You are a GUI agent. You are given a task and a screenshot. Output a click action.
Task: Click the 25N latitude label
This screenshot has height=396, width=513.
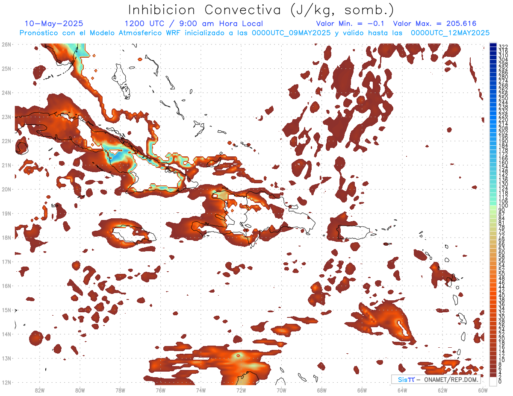6,68
